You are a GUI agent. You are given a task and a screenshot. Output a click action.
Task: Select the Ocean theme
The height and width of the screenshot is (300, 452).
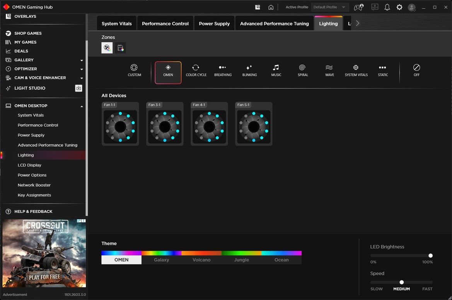coord(281,258)
